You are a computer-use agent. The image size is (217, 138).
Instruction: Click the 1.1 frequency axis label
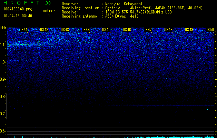point(3,45)
